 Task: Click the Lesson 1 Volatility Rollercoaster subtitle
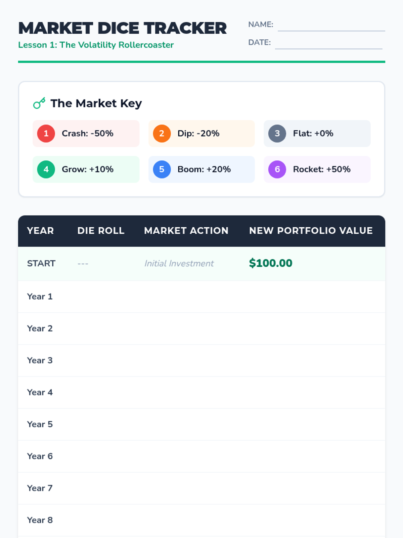(96, 45)
